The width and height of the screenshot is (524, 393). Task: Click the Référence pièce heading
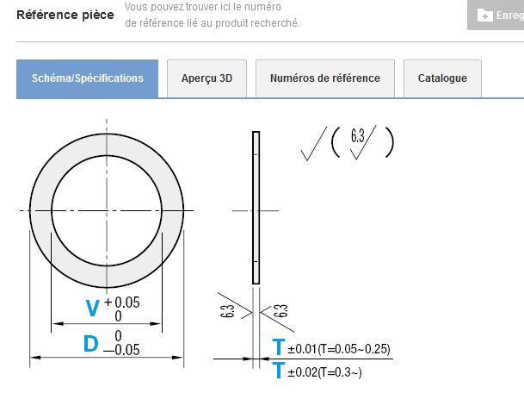(x=65, y=16)
